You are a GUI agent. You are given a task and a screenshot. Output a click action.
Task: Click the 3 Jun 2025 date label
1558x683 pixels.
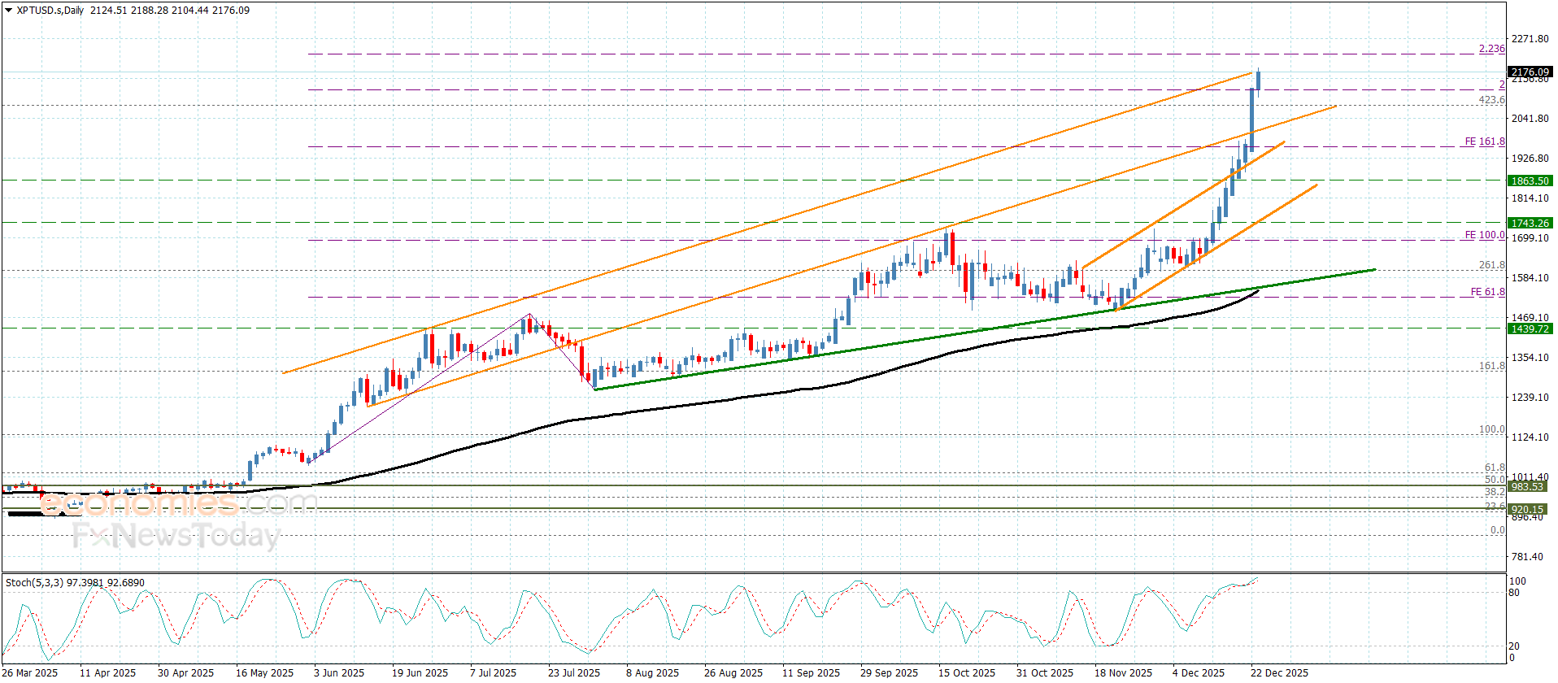(x=339, y=672)
